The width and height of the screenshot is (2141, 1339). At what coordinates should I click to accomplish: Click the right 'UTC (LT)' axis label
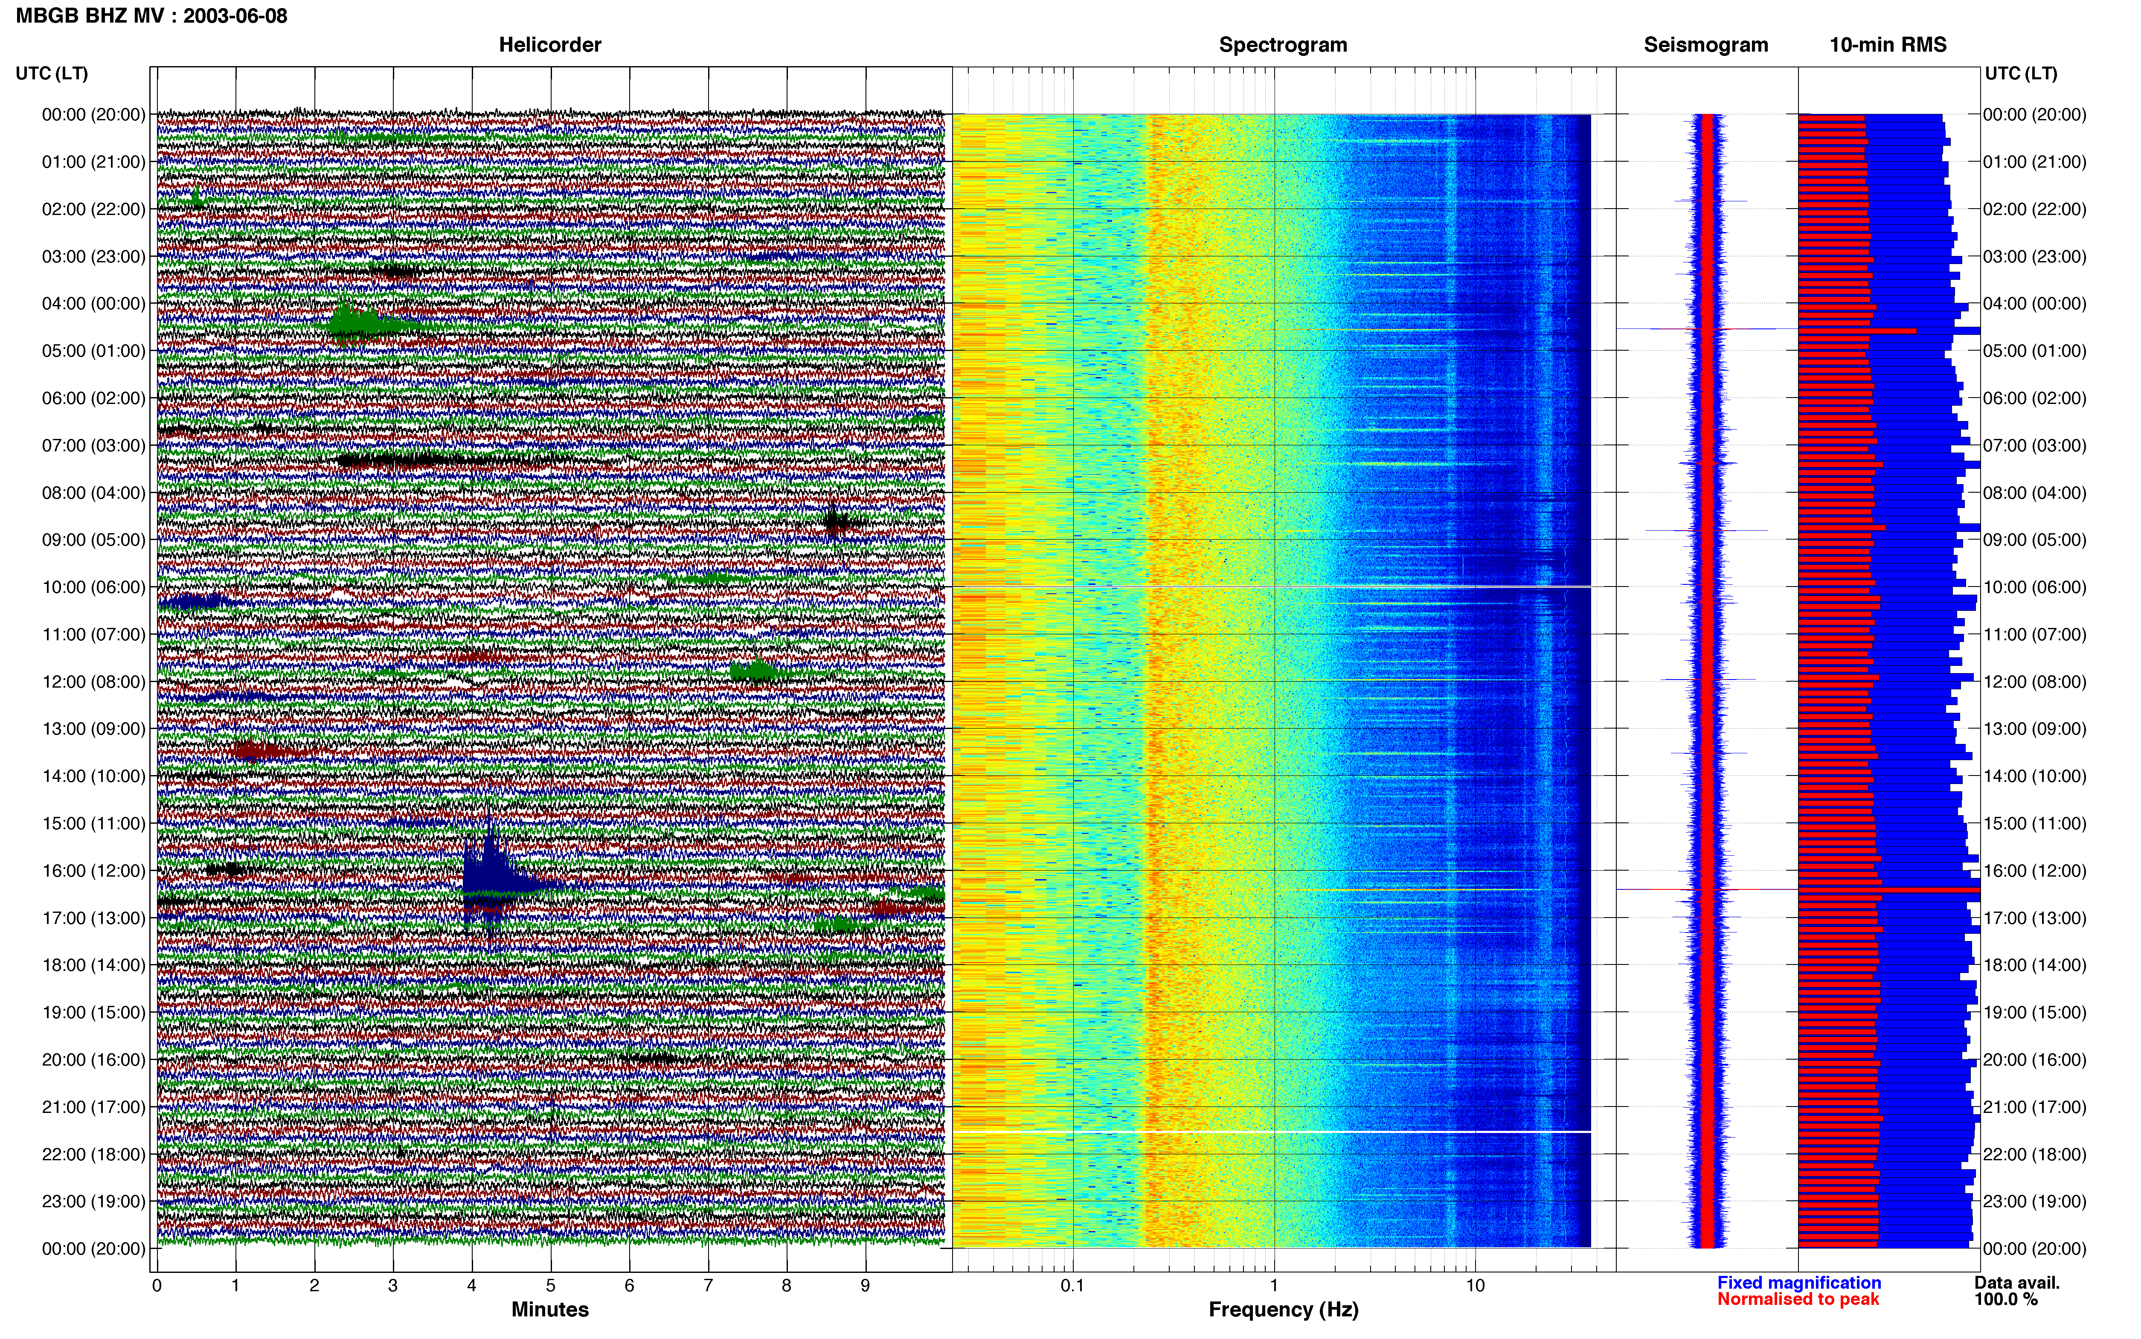coord(2021,73)
